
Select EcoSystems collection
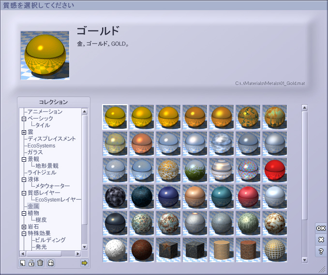point(42,146)
